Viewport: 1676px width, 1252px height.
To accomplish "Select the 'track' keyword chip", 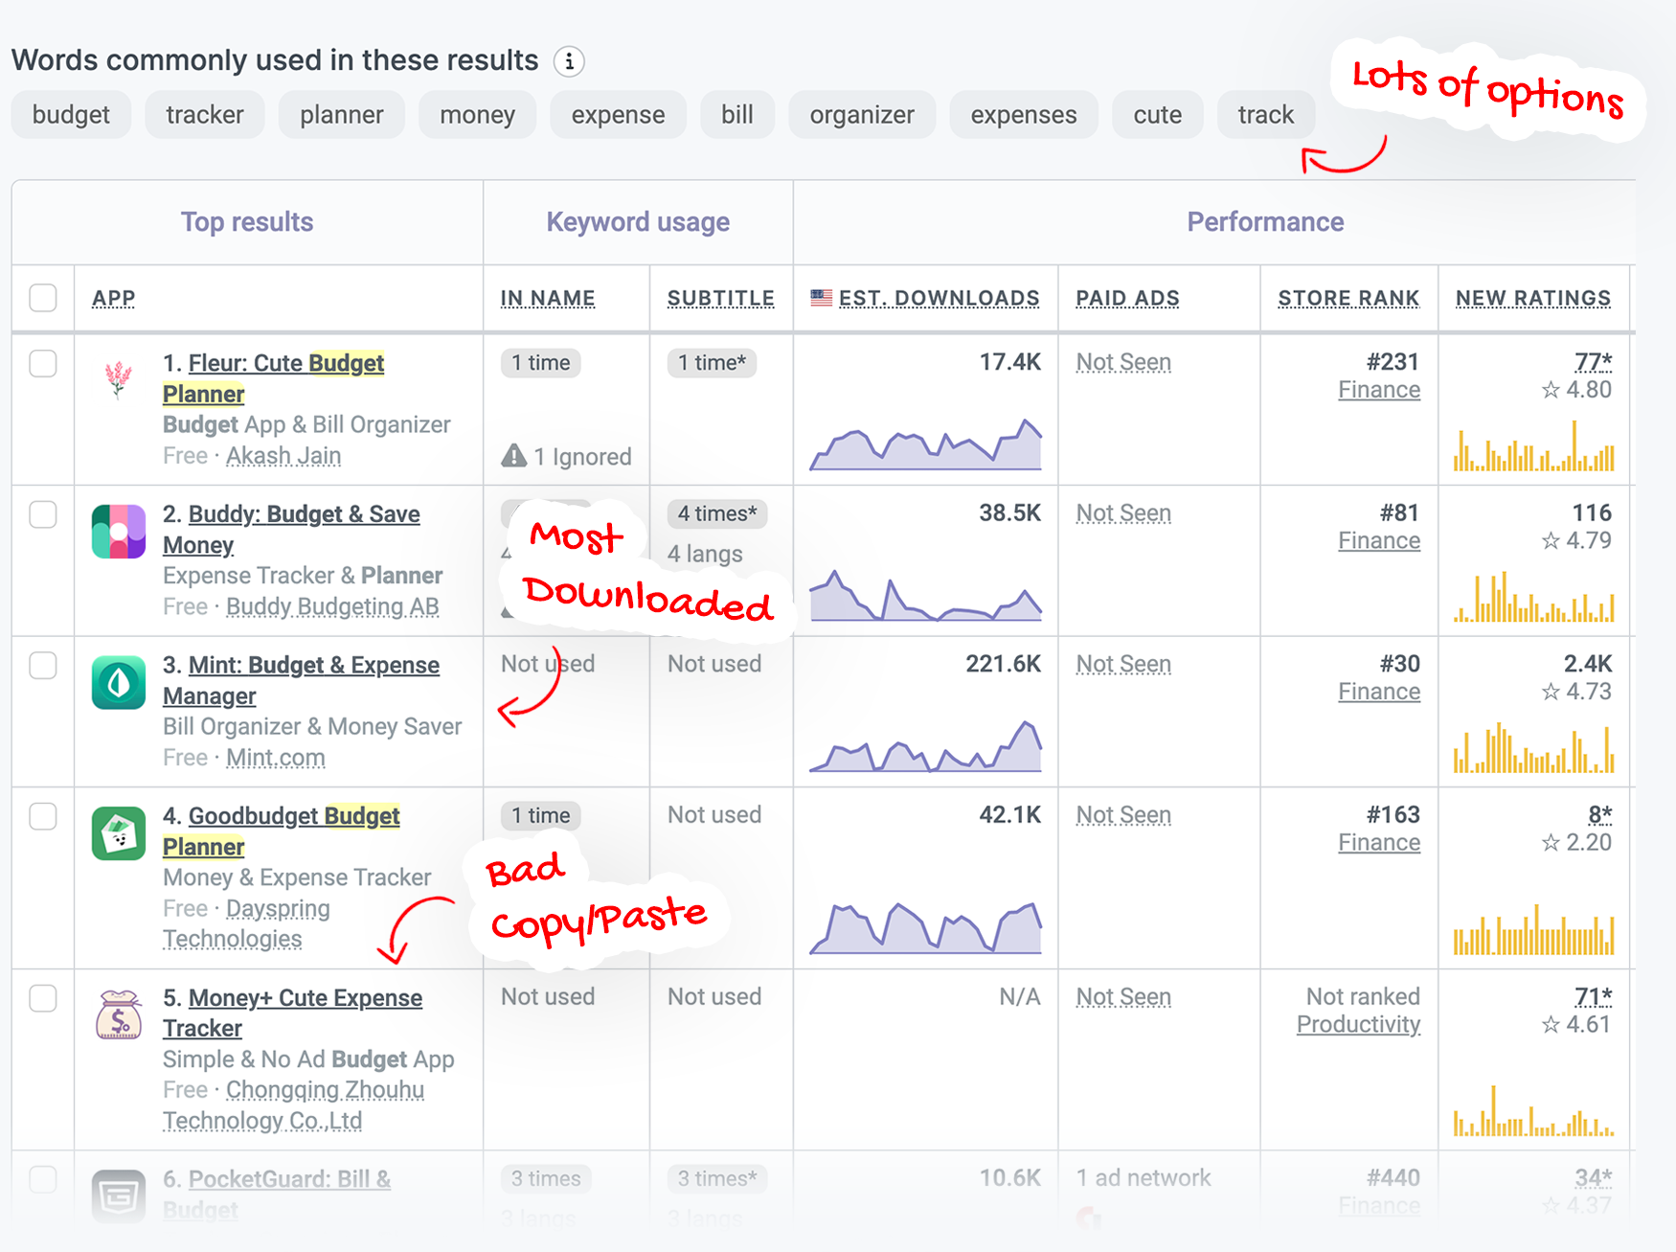I will click(x=1266, y=115).
